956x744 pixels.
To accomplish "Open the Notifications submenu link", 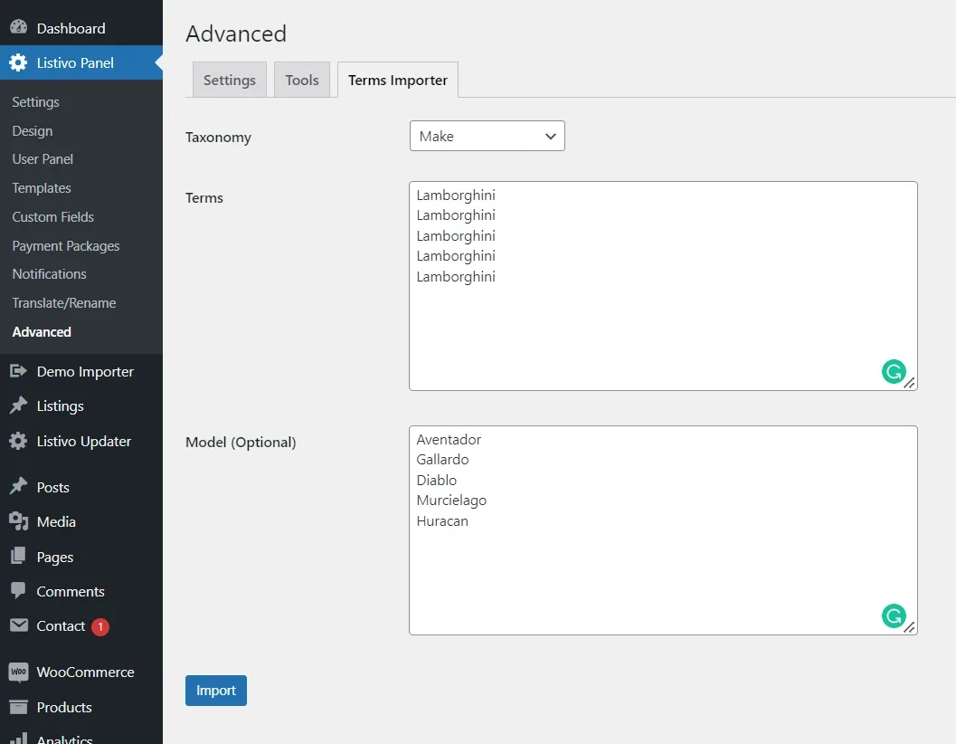I will click(50, 274).
